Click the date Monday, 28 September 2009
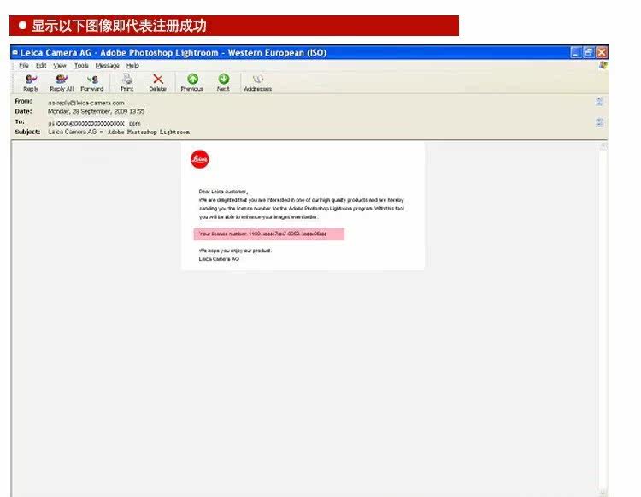This screenshot has height=497, width=641. (96, 111)
